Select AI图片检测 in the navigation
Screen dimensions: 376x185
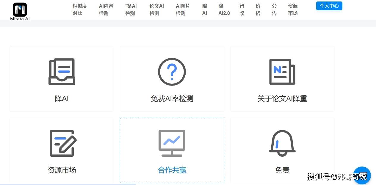(183, 10)
